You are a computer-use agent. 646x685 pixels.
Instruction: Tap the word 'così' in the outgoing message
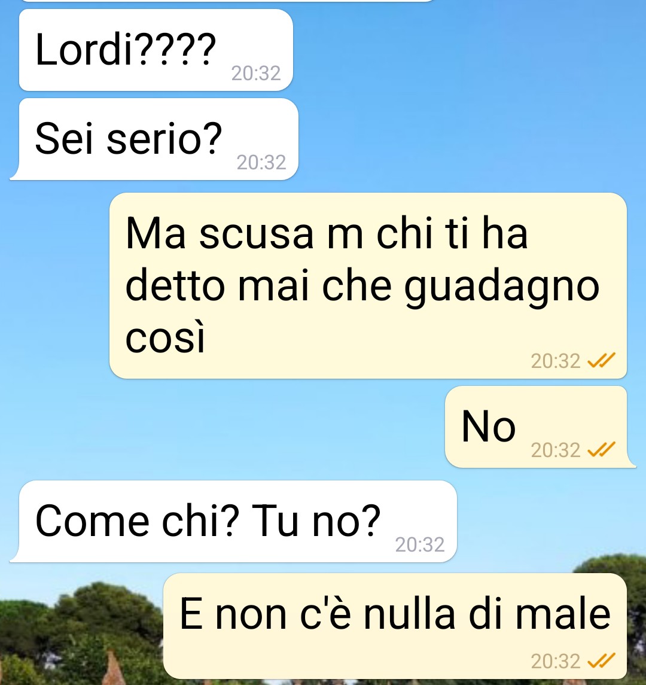tap(164, 337)
